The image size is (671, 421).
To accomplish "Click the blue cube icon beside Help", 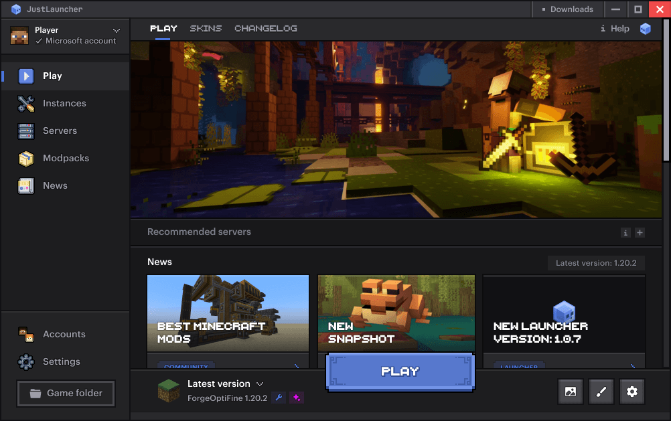I will (x=645, y=29).
